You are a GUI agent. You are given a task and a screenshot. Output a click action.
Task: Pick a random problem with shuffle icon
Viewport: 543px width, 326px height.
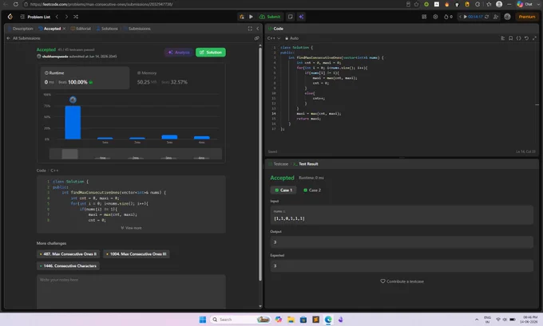[x=76, y=17]
